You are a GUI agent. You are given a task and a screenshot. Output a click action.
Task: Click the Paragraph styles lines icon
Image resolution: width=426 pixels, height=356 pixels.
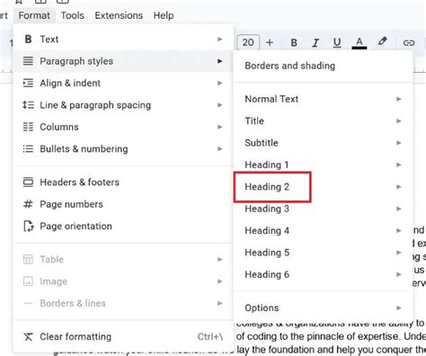pos(28,61)
